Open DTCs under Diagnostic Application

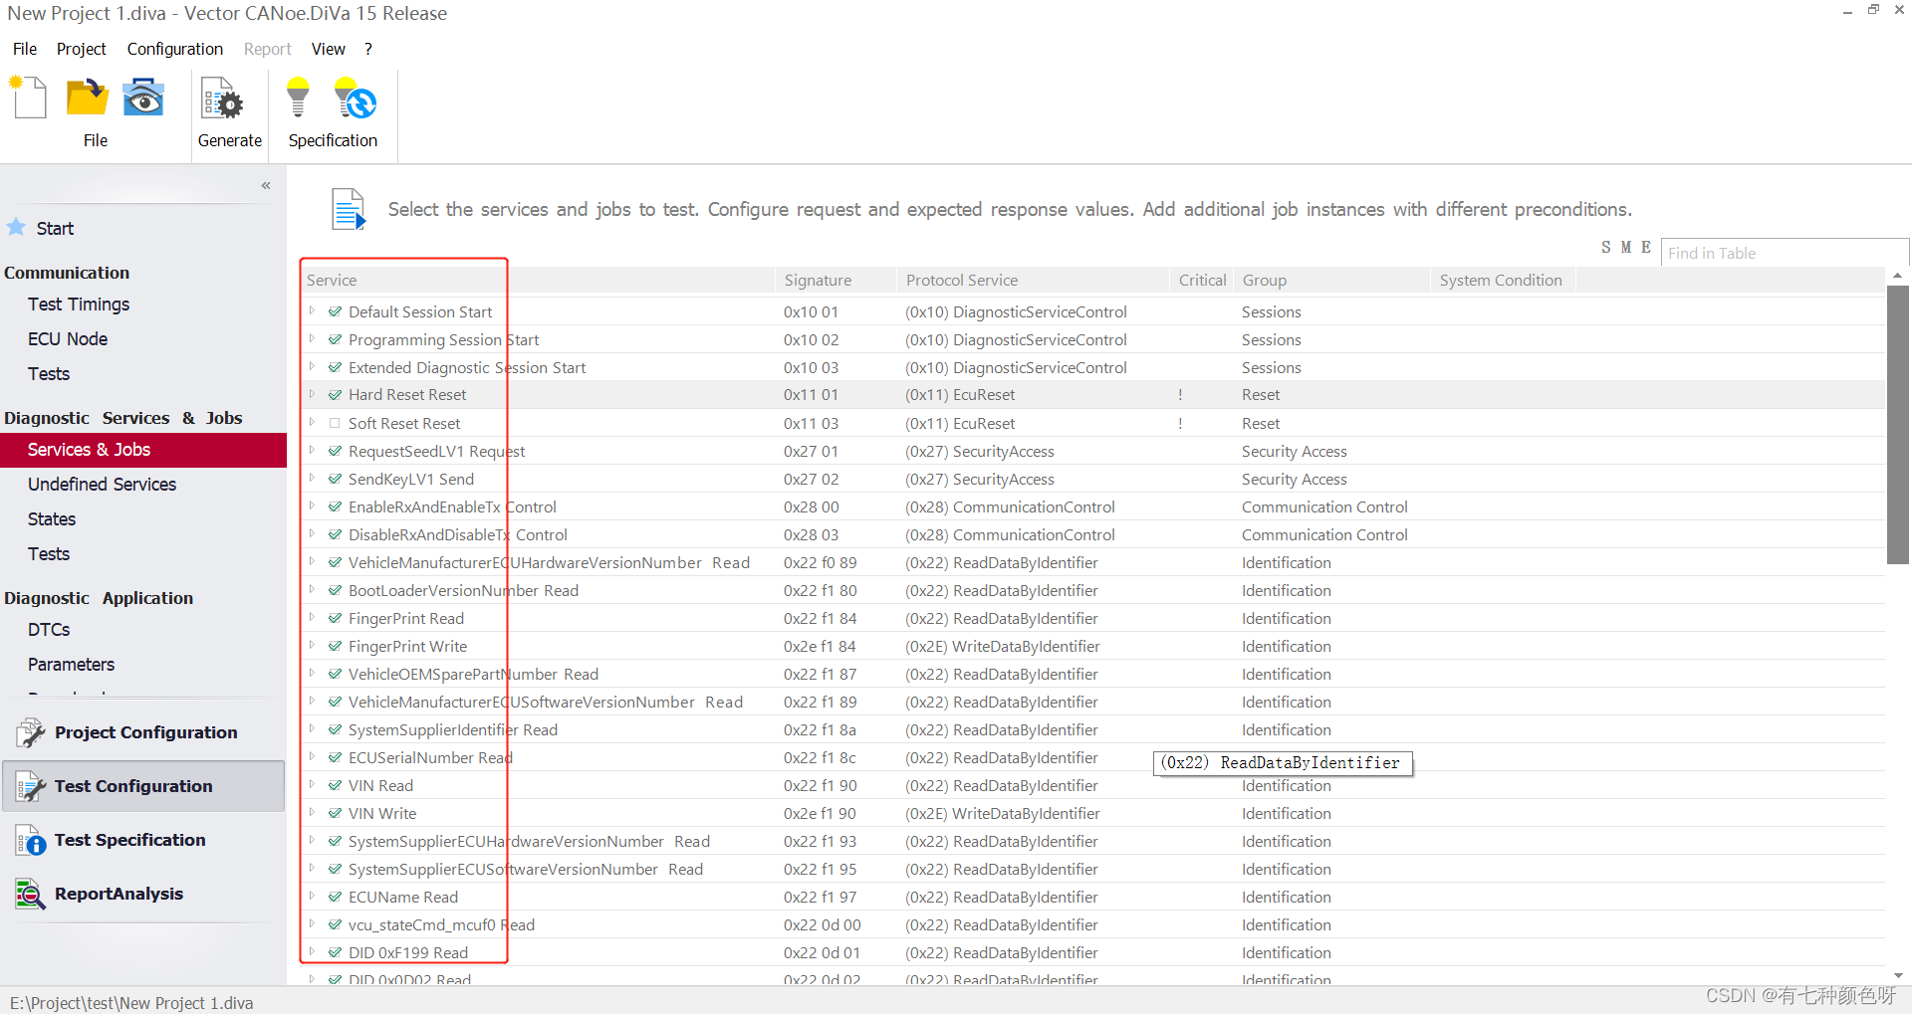[49, 630]
